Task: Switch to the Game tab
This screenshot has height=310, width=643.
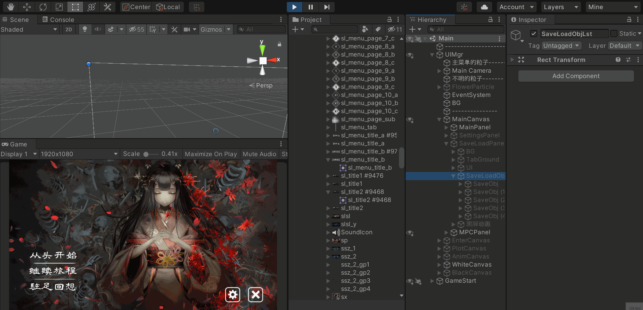Action: click(x=14, y=144)
